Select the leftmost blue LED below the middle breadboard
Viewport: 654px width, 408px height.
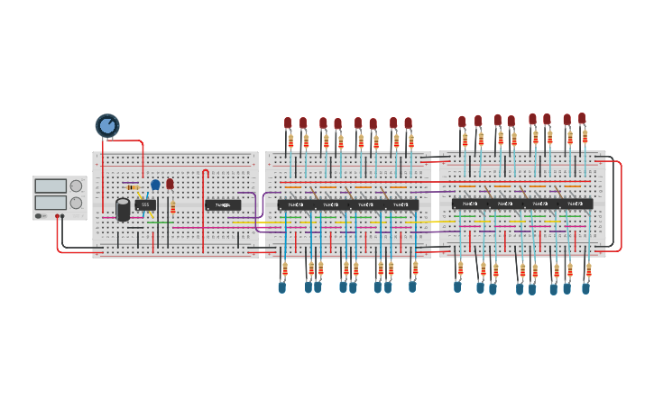click(282, 287)
